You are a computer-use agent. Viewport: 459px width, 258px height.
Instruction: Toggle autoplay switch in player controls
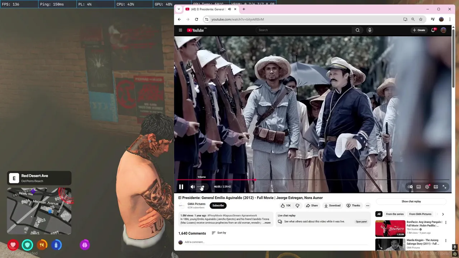pyautogui.click(x=410, y=187)
